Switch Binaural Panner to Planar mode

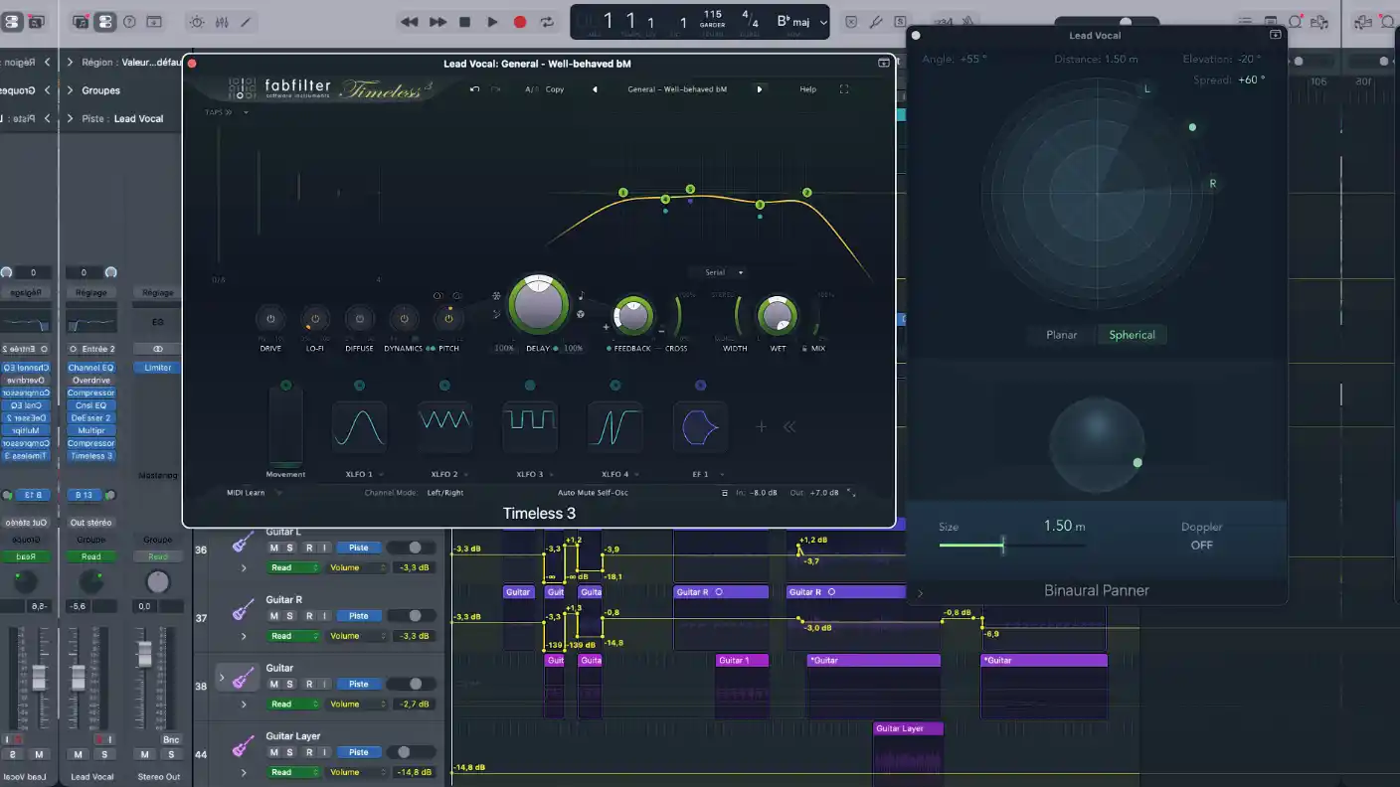[x=1062, y=335]
